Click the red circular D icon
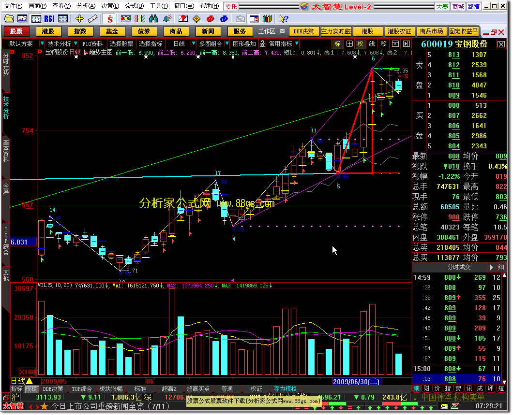The image size is (513, 415). point(210,19)
